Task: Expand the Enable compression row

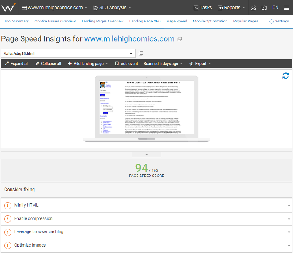Action: point(147,219)
